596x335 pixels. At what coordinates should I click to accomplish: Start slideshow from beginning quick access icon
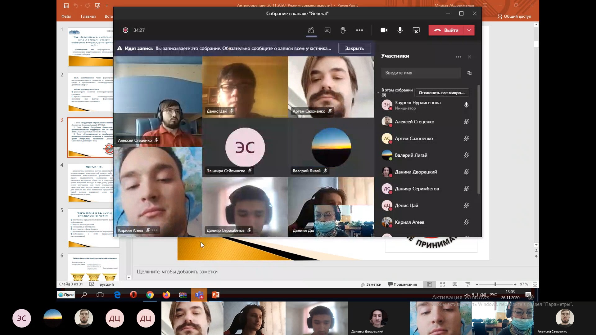click(97, 6)
